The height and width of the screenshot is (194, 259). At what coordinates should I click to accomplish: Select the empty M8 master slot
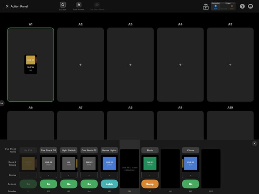click(170, 169)
